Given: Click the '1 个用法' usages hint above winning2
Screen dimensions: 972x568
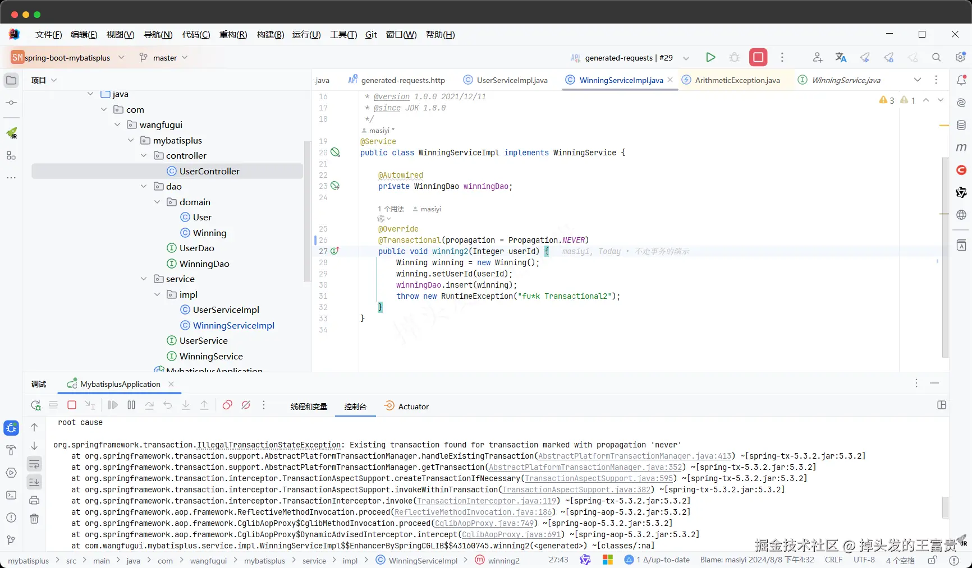Looking at the screenshot, I should 391,209.
